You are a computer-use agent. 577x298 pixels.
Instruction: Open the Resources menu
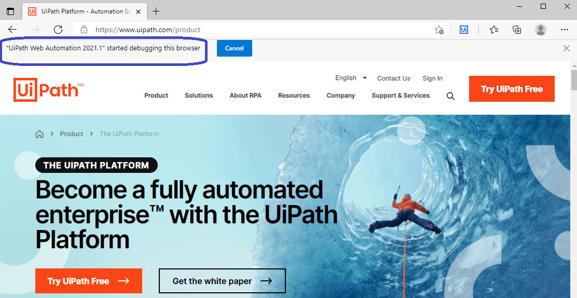[x=294, y=96]
